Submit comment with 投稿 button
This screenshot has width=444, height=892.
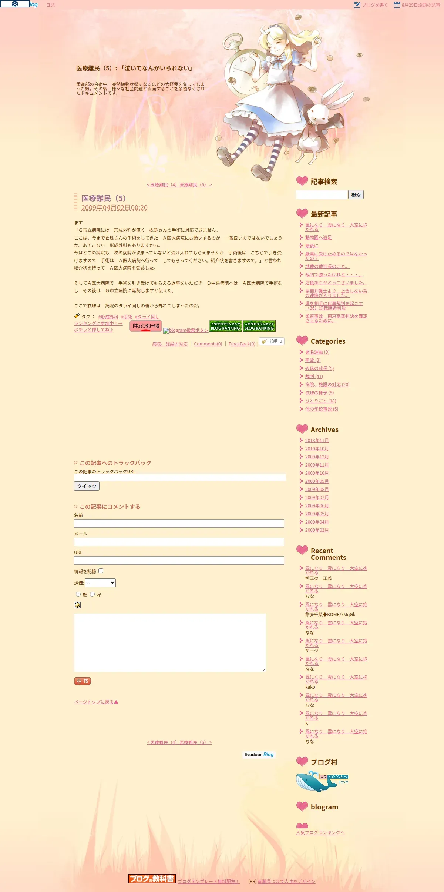click(x=83, y=681)
